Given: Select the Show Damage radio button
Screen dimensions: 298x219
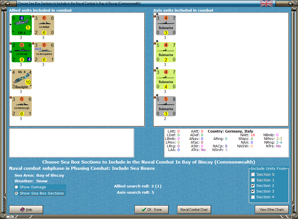Looking at the screenshot, I should 16,187.
